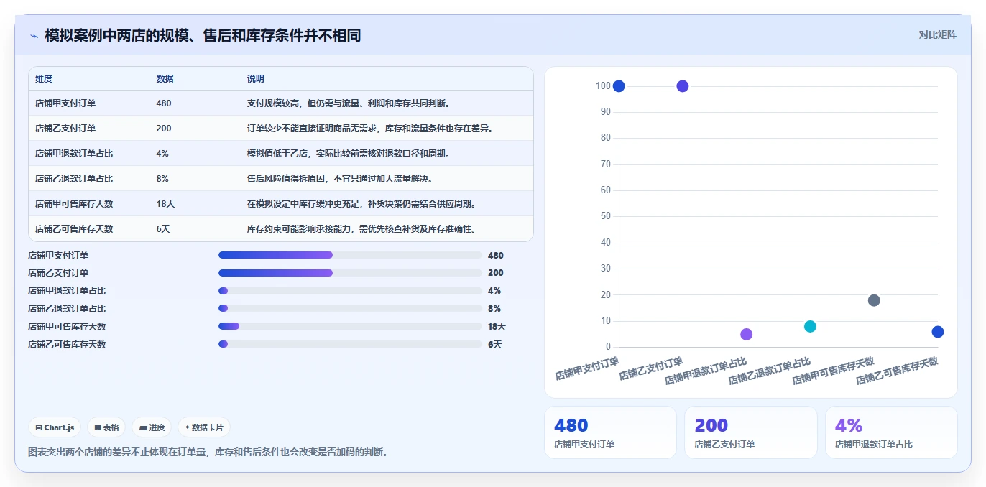Image resolution: width=986 pixels, height=487 pixels.
Task: Click the chart x-axis label 店铺甲支付订单
Action: (587, 368)
